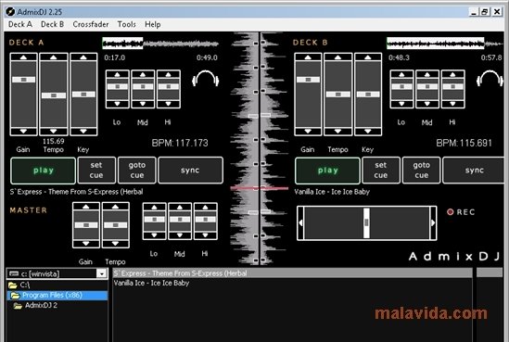
Task: Click Deck A Key slider handle
Action: [x=83, y=95]
